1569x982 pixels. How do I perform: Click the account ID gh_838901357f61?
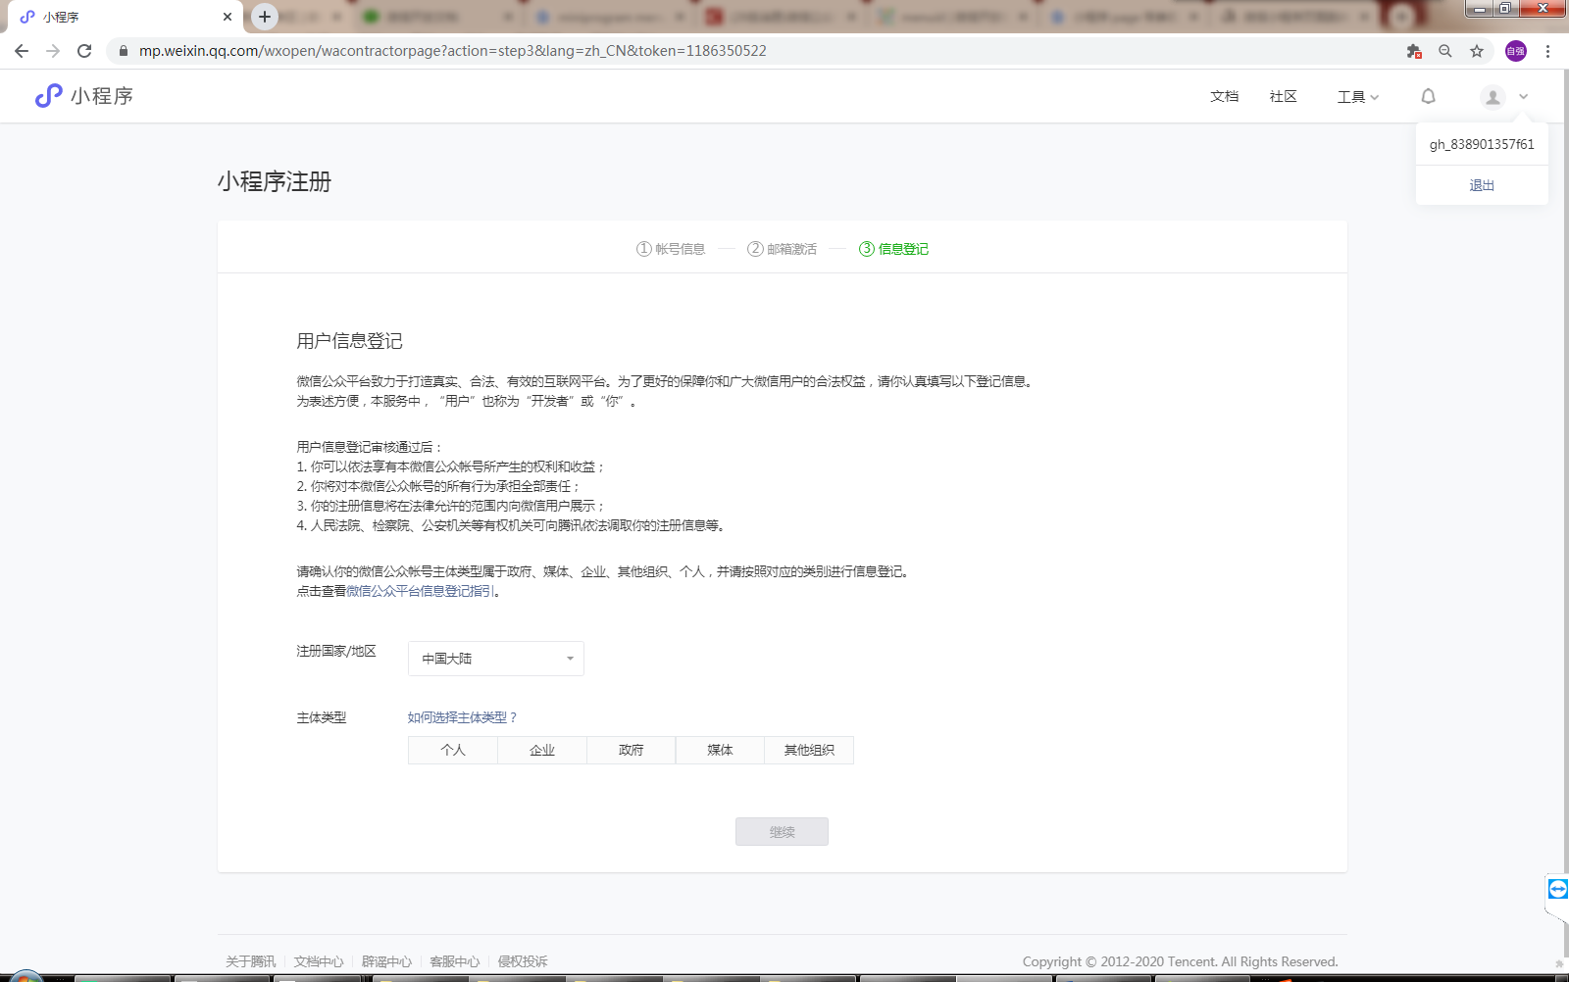(1482, 144)
